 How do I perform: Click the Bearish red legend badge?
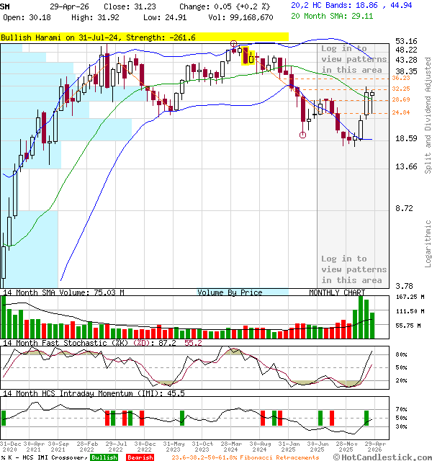[140, 457]
